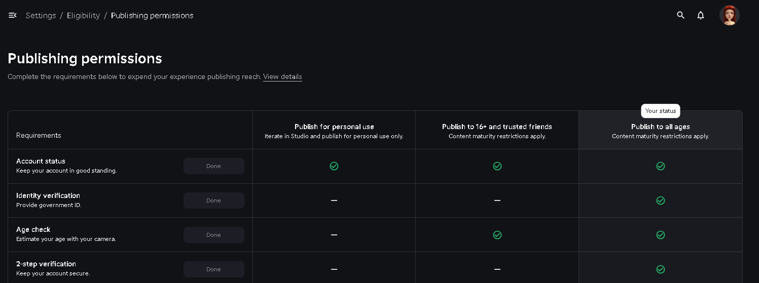Viewport: 759px width, 283px height.
Task: Click Publishing permissions breadcrumb
Action: tap(152, 16)
